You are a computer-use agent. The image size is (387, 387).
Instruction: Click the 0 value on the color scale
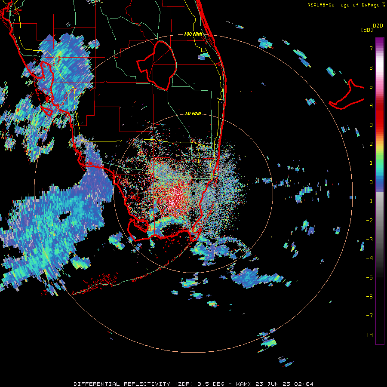(x=371, y=182)
